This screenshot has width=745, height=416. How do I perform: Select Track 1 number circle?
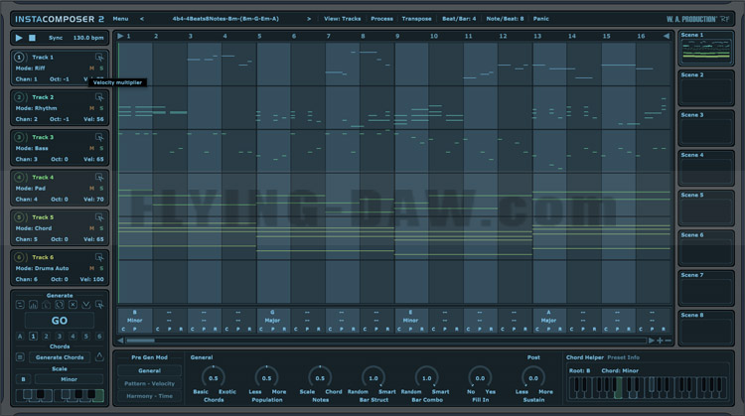click(x=19, y=57)
